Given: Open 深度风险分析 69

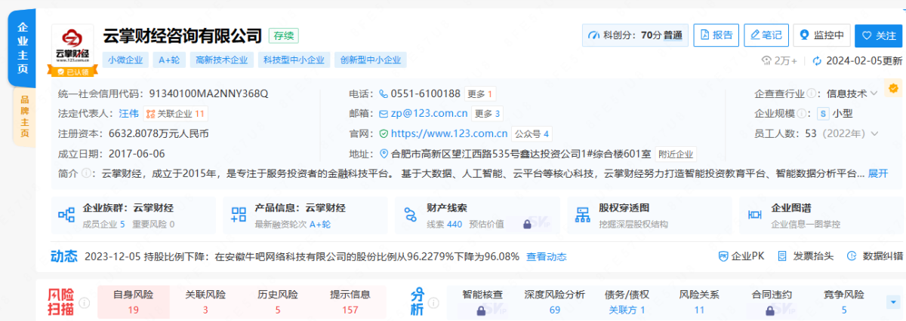Looking at the screenshot, I should (x=554, y=301).
